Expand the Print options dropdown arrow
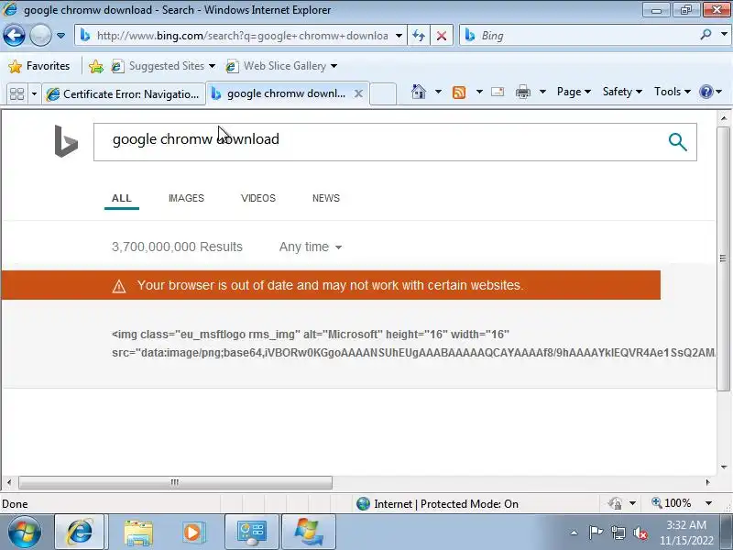 [x=542, y=92]
